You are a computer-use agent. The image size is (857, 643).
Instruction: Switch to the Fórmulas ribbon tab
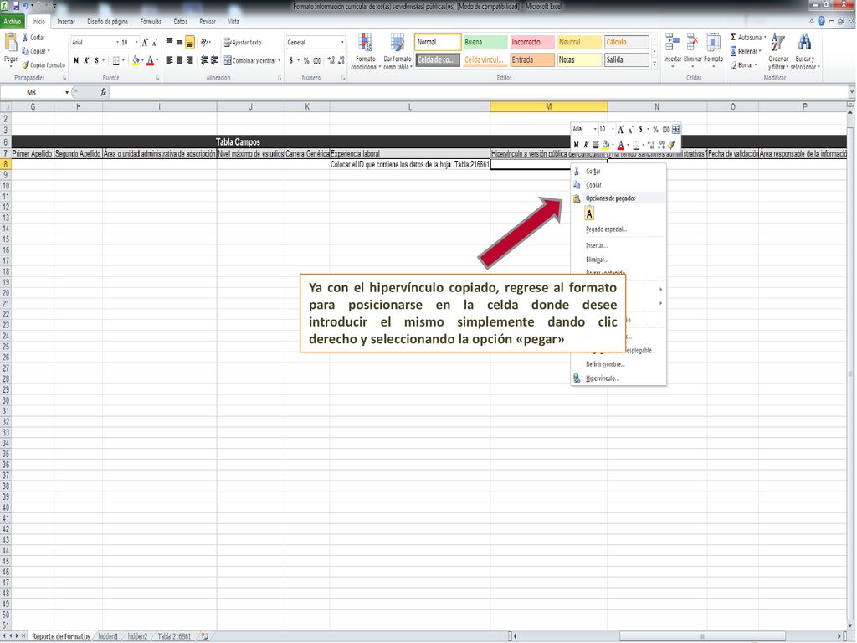pos(151,22)
